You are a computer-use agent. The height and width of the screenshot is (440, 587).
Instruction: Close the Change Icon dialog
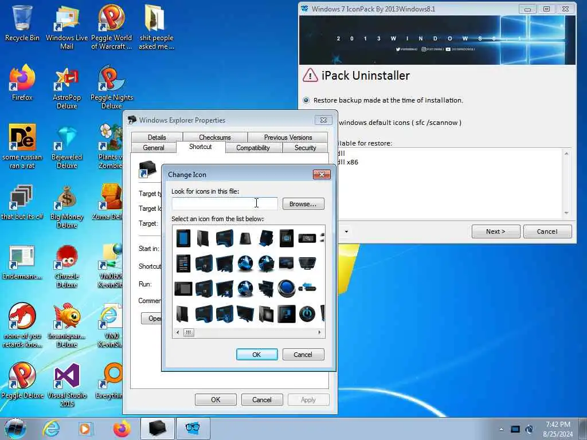point(322,174)
